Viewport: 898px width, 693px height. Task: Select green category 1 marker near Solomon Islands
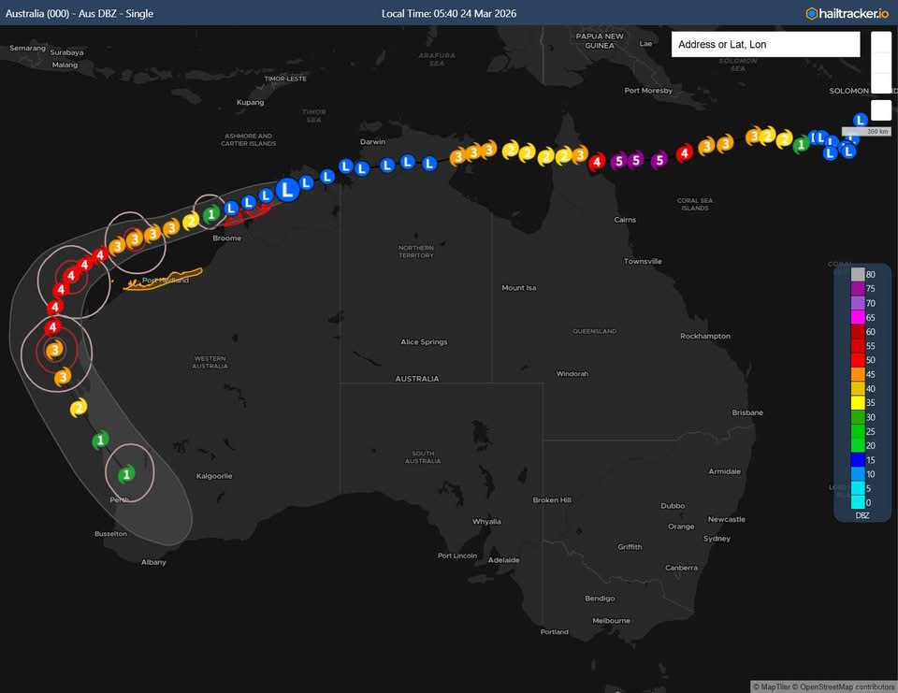(x=801, y=144)
